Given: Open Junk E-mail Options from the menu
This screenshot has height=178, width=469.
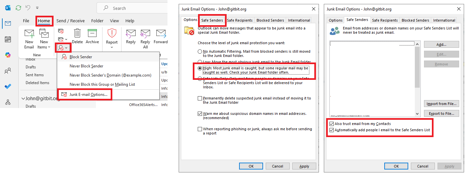Looking at the screenshot, I should [x=108, y=94].
